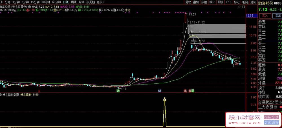Click the 换手 turnover row
The height and width of the screenshot is (128, 282).
tap(270, 88)
